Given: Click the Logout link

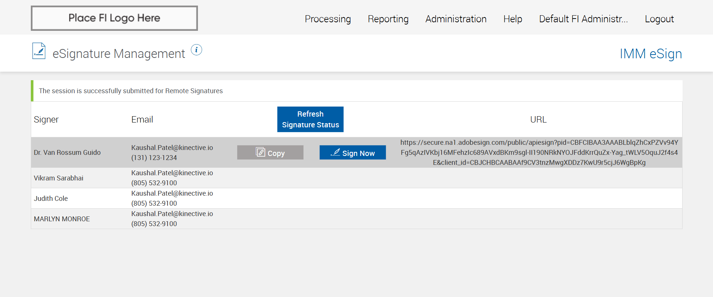Looking at the screenshot, I should point(659,19).
